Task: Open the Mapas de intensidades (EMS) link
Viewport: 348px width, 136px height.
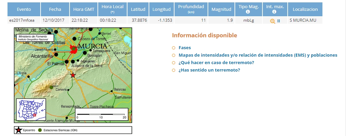Action: (x=258, y=55)
